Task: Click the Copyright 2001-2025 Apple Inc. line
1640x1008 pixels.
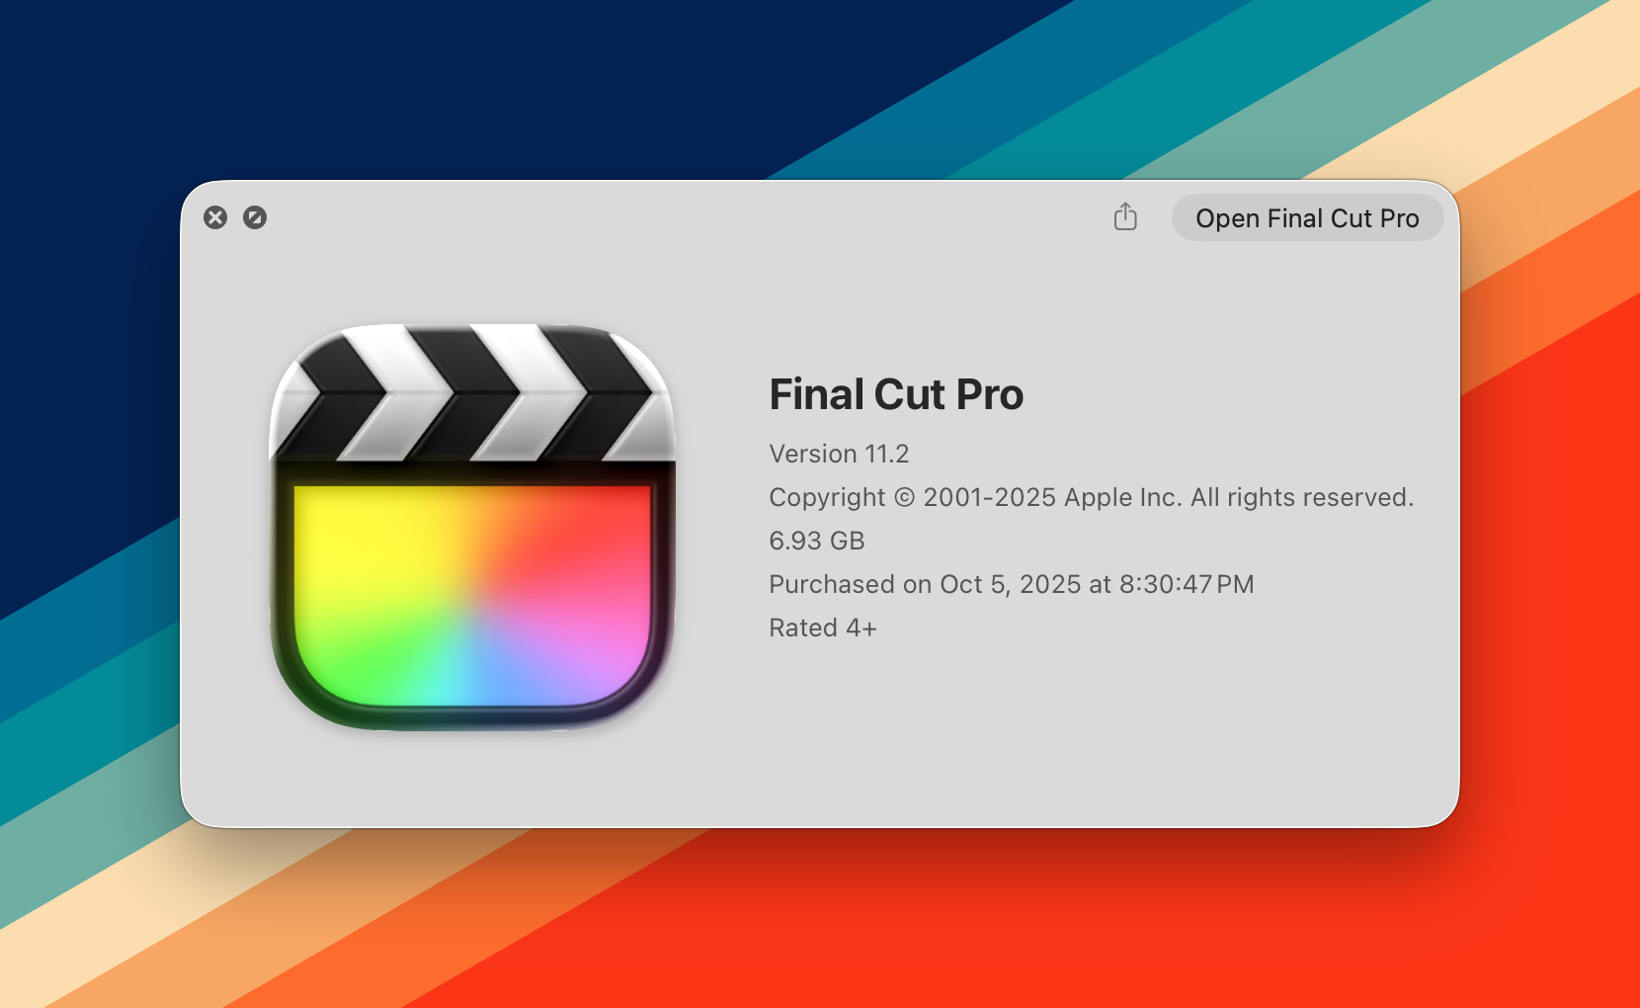Action: (x=1092, y=497)
